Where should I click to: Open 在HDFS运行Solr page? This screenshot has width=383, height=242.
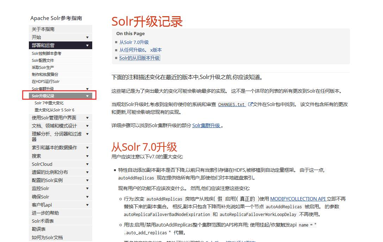46,81
